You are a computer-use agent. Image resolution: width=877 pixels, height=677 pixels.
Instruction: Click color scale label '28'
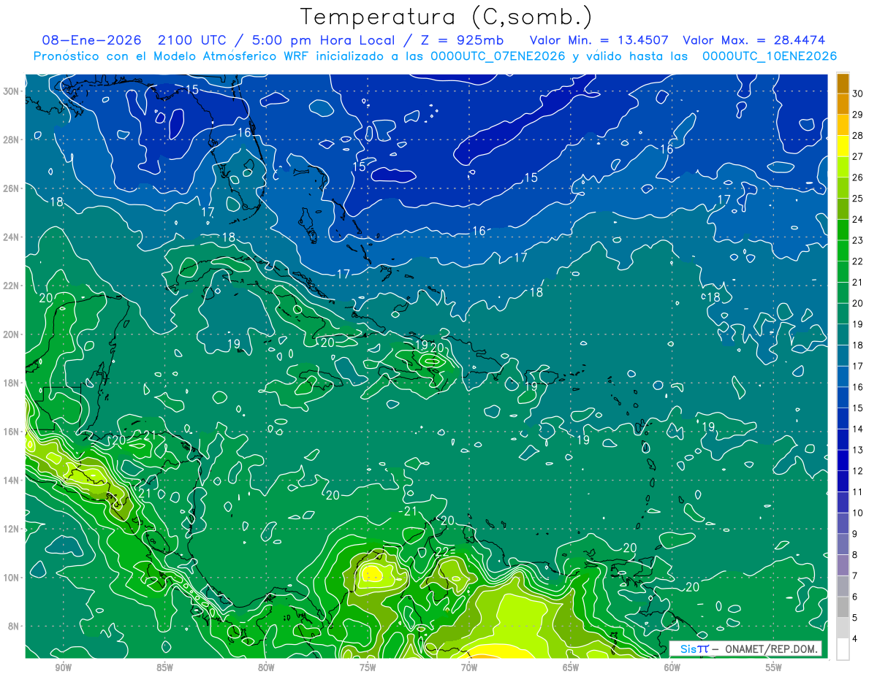pyautogui.click(x=858, y=135)
